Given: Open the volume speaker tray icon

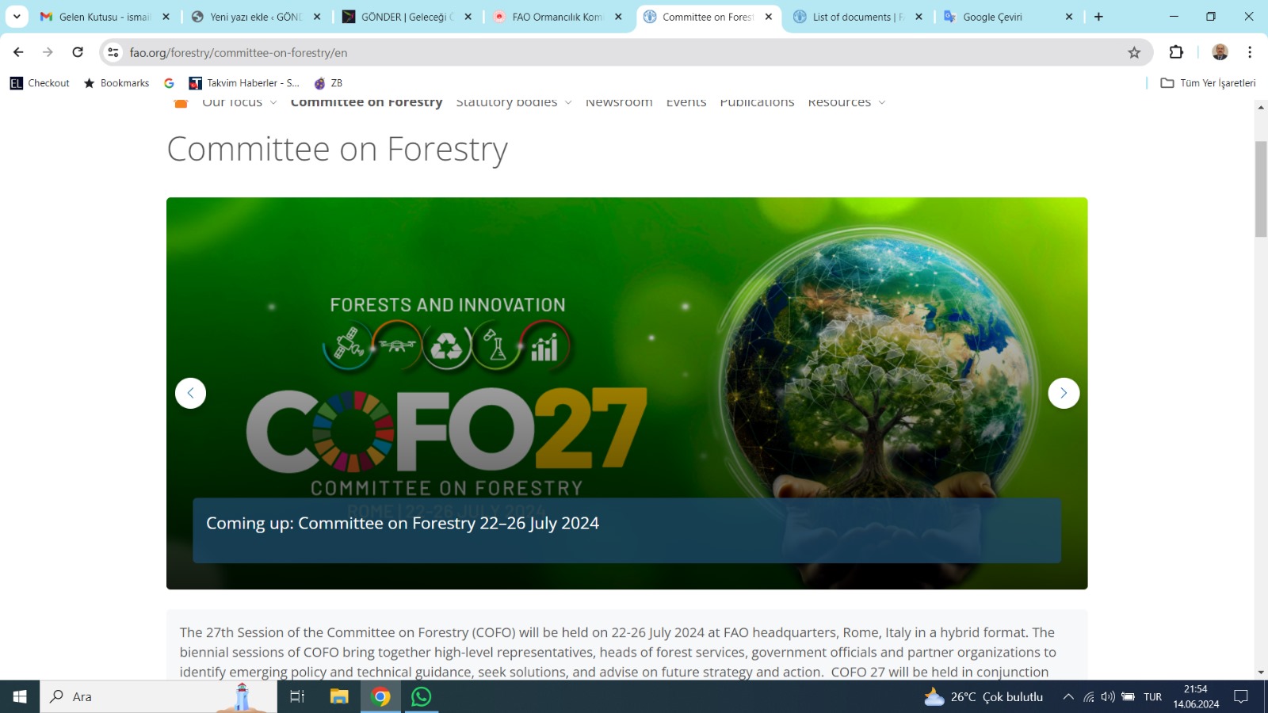Looking at the screenshot, I should tap(1108, 697).
